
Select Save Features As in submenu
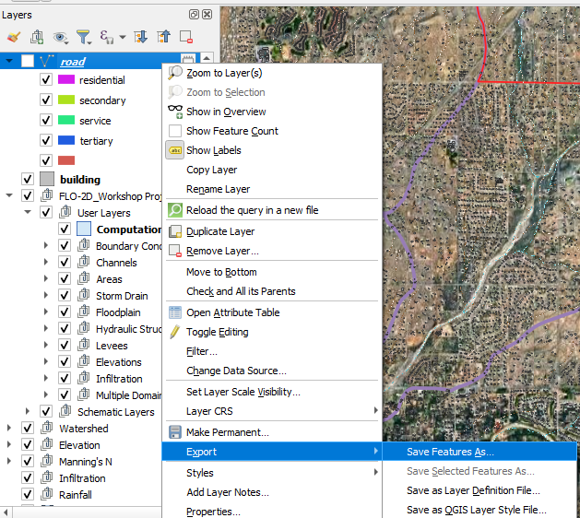tap(450, 452)
